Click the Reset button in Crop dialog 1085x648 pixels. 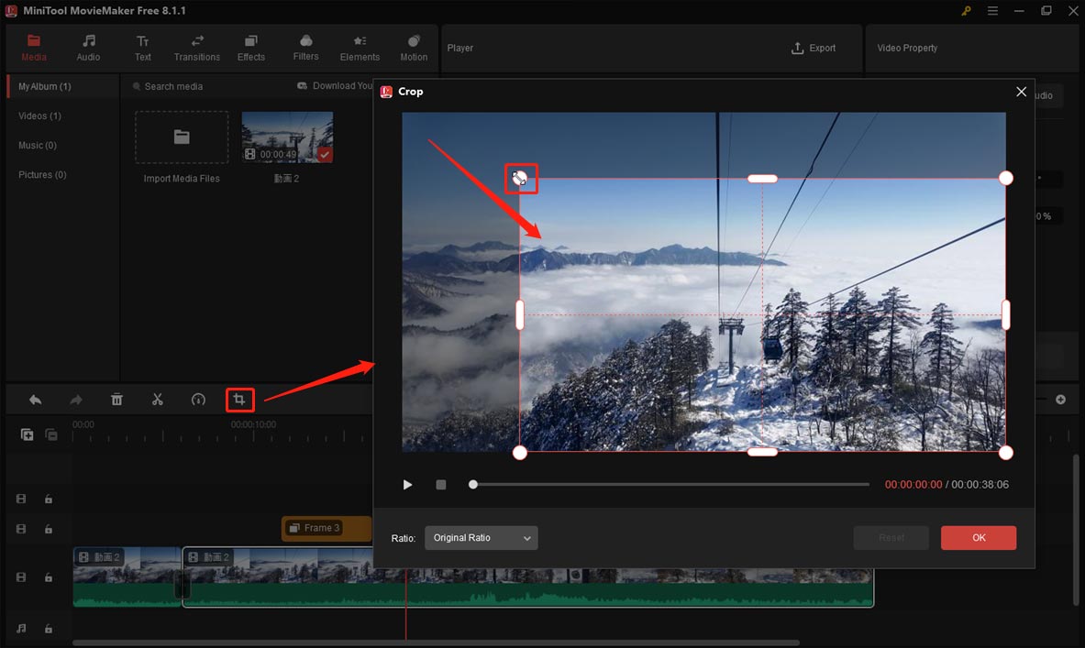(x=891, y=538)
